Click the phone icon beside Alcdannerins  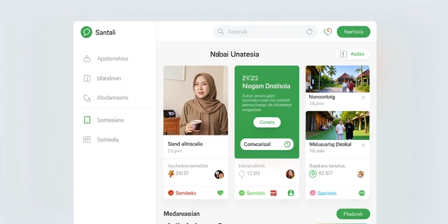[87, 98]
